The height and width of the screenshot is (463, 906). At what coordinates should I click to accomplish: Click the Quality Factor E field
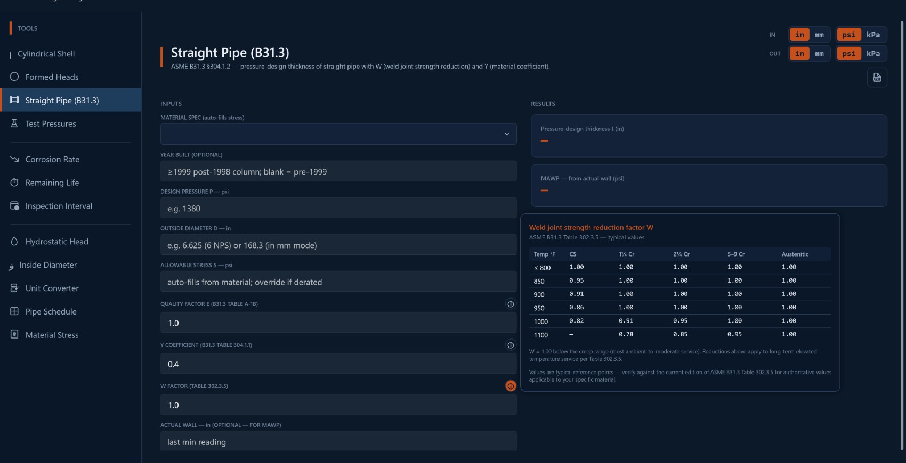pos(338,323)
